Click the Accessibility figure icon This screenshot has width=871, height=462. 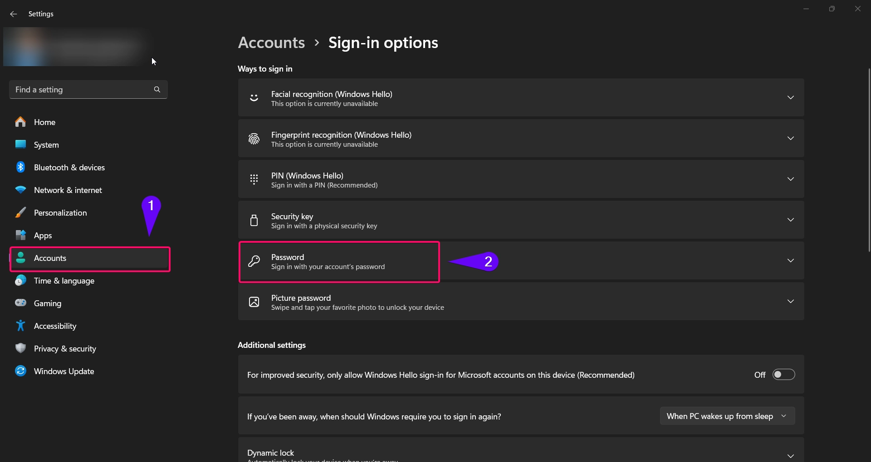point(20,326)
